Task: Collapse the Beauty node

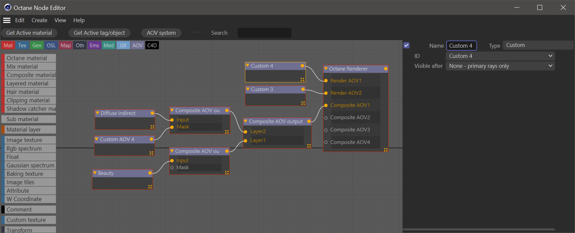Action: pyautogui.click(x=95, y=173)
